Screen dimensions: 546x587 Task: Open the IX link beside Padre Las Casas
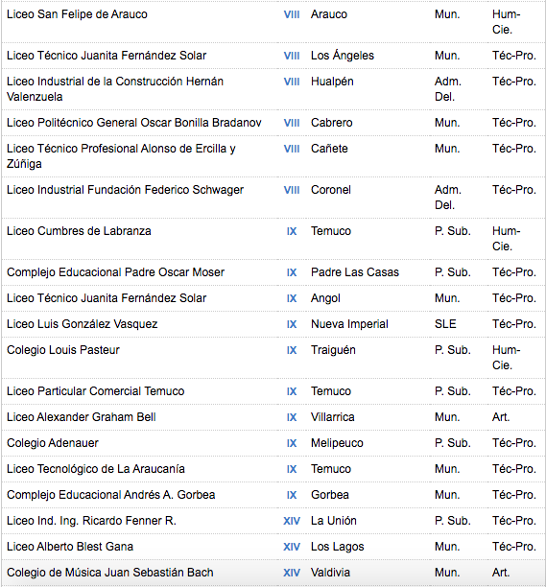[x=292, y=272]
